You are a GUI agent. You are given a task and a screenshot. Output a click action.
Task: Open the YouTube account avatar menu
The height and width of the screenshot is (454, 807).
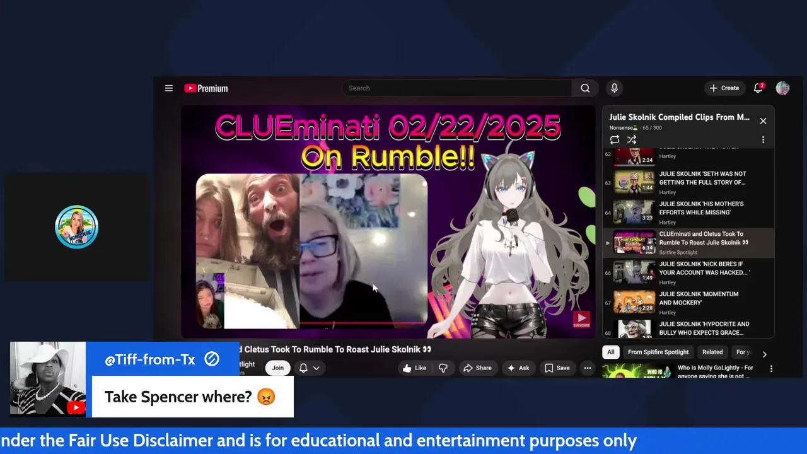[782, 88]
